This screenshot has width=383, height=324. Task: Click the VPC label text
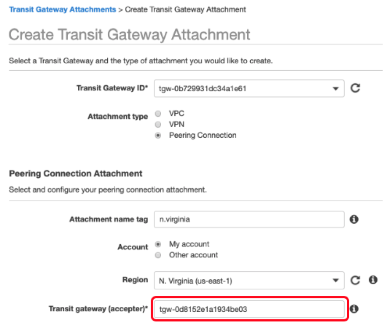pyautogui.click(x=177, y=114)
